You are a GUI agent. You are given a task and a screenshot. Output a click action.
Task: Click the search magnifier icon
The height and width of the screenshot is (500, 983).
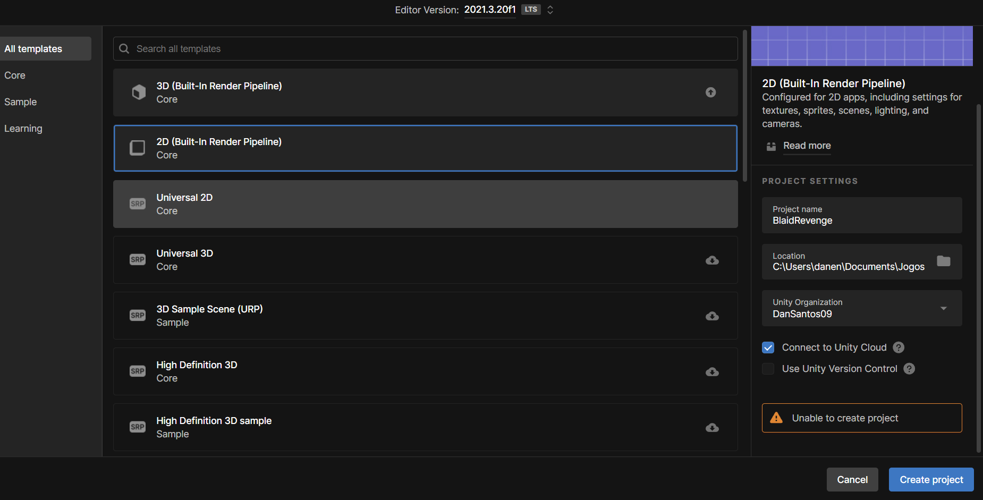(x=124, y=49)
